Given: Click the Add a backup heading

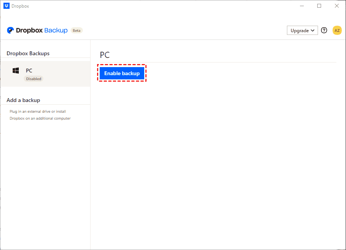Looking at the screenshot, I should tap(23, 100).
